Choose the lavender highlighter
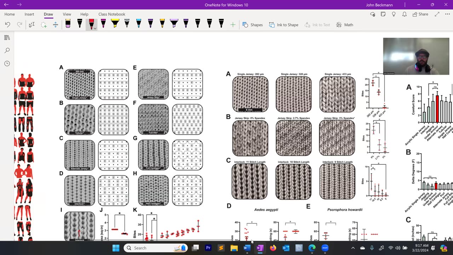Viewport: 453px width, 255px height. (x=174, y=24)
